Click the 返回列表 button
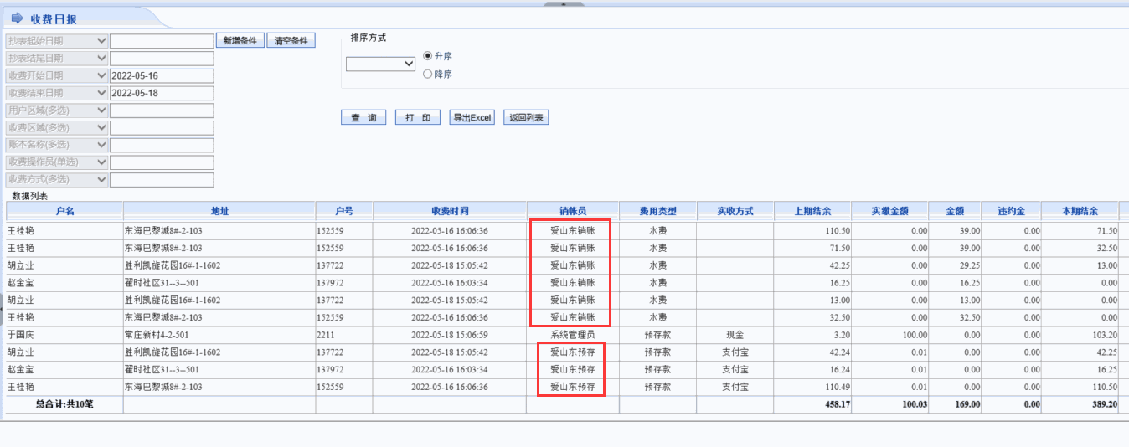This screenshot has width=1129, height=447. tap(527, 118)
